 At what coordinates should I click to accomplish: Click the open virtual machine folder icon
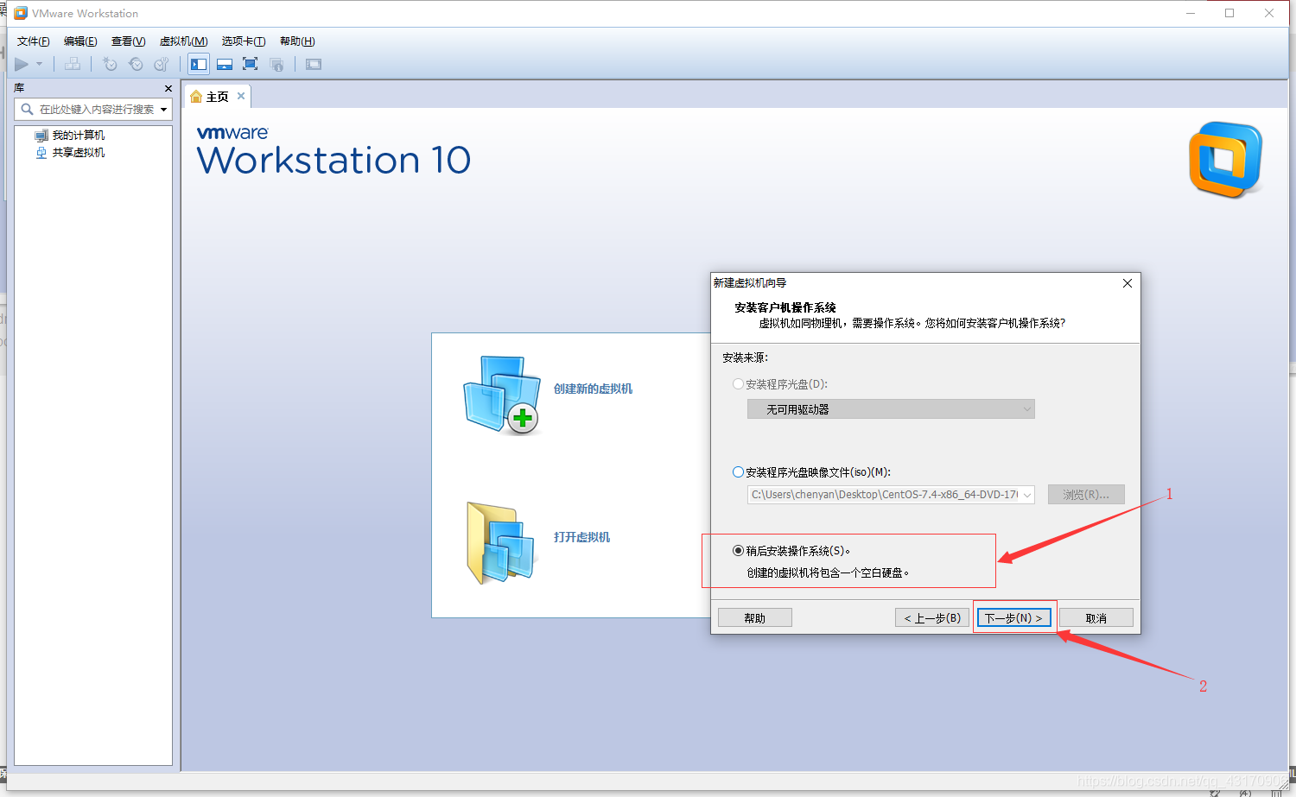tap(501, 542)
